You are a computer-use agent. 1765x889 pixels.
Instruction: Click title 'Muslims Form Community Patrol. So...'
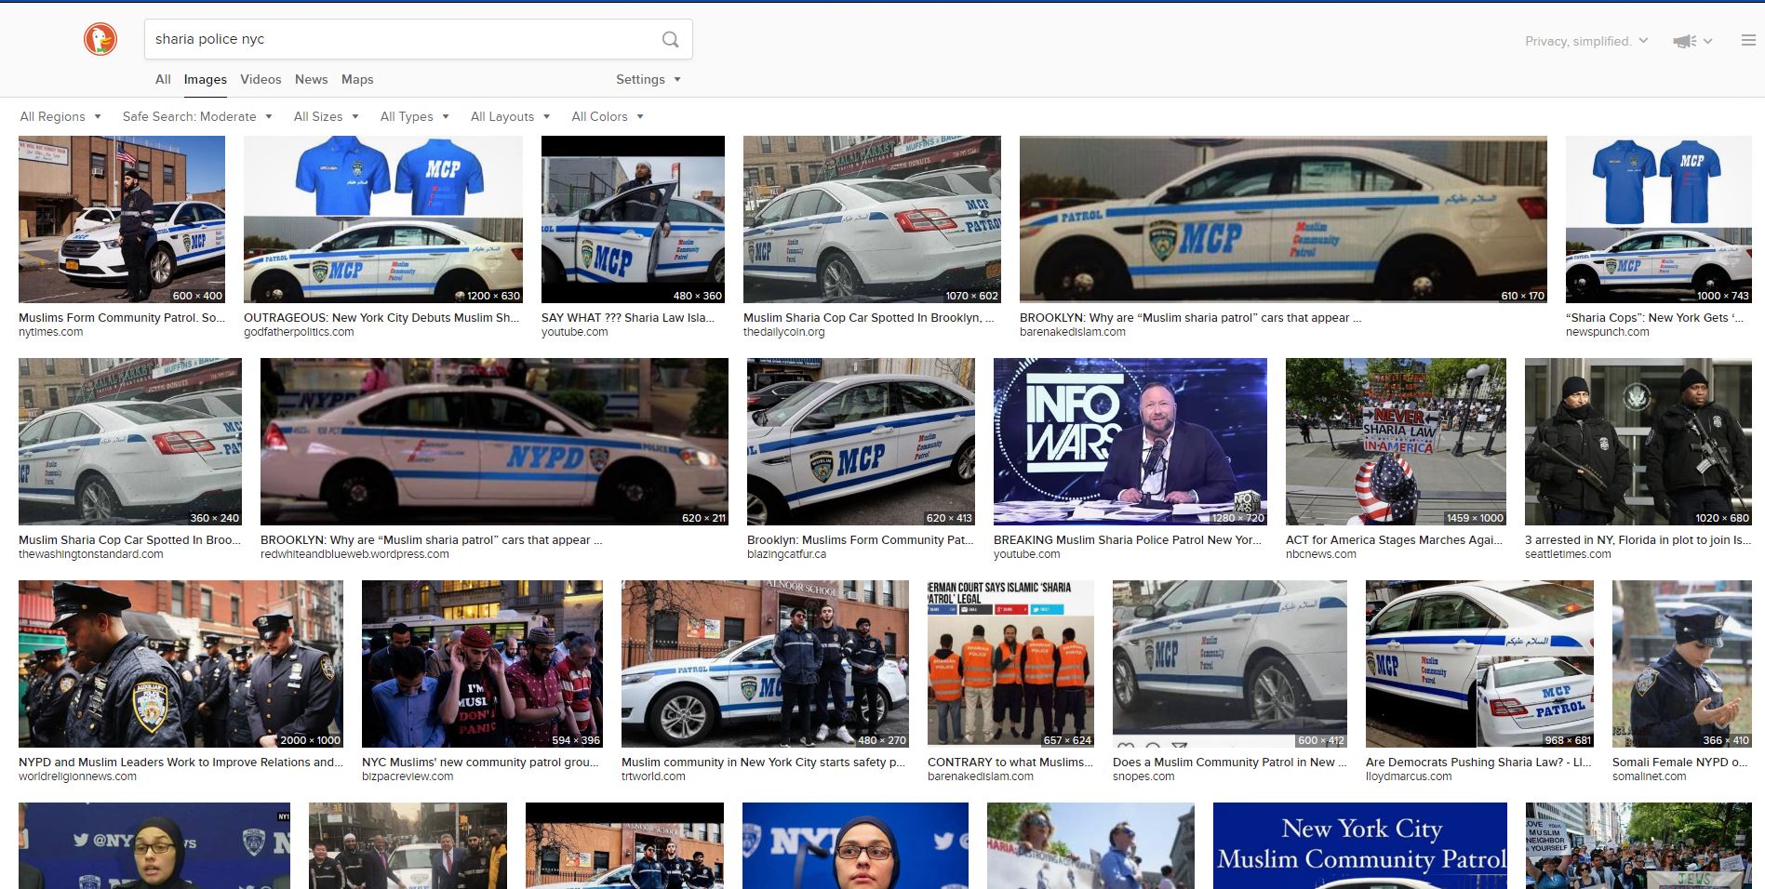[x=122, y=317]
